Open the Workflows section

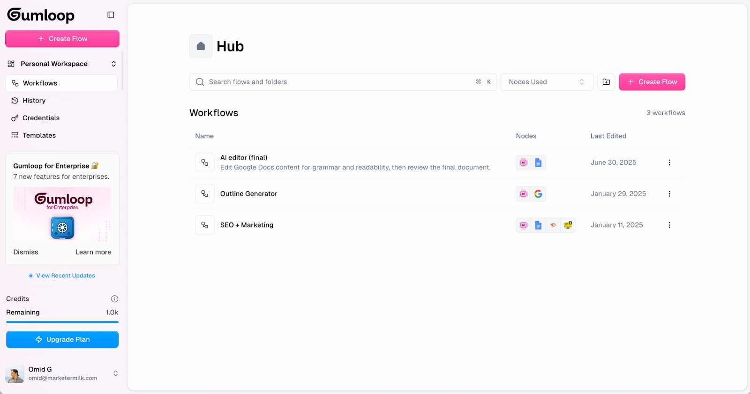61,83
